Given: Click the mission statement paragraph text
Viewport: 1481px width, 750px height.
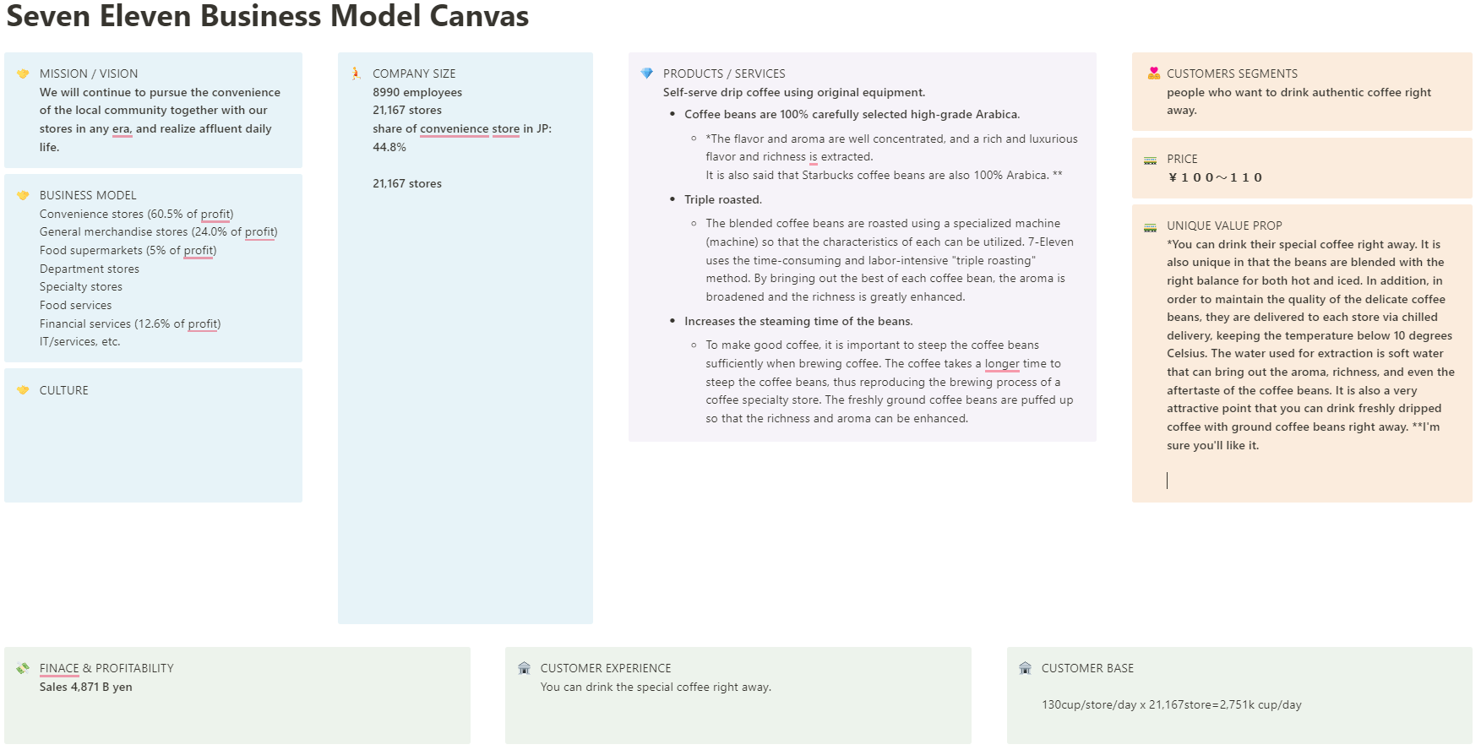Looking at the screenshot, I should pos(160,119).
